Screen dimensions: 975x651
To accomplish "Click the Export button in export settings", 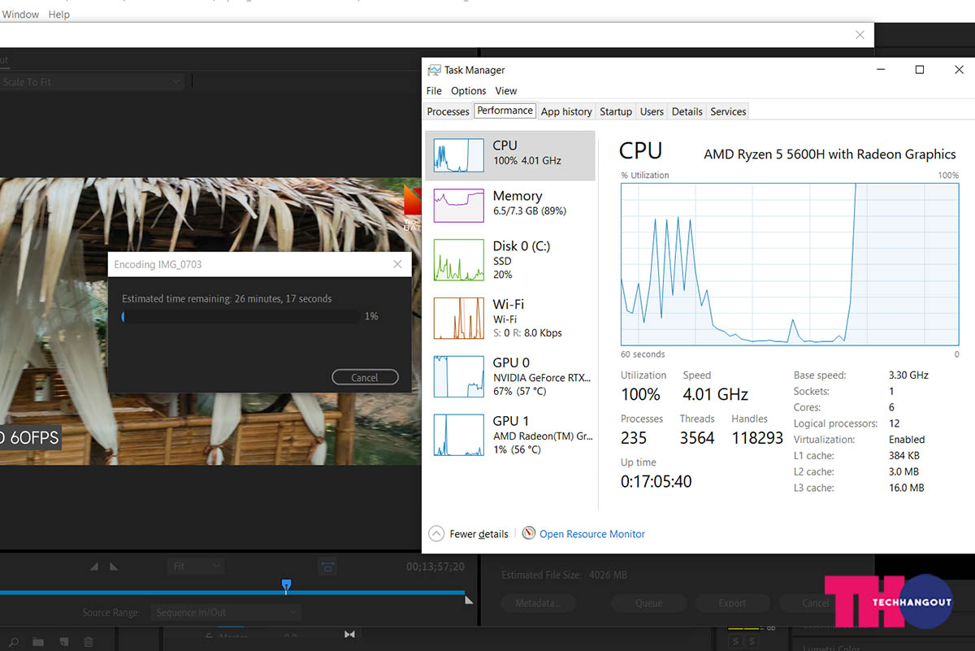I will pos(732,603).
